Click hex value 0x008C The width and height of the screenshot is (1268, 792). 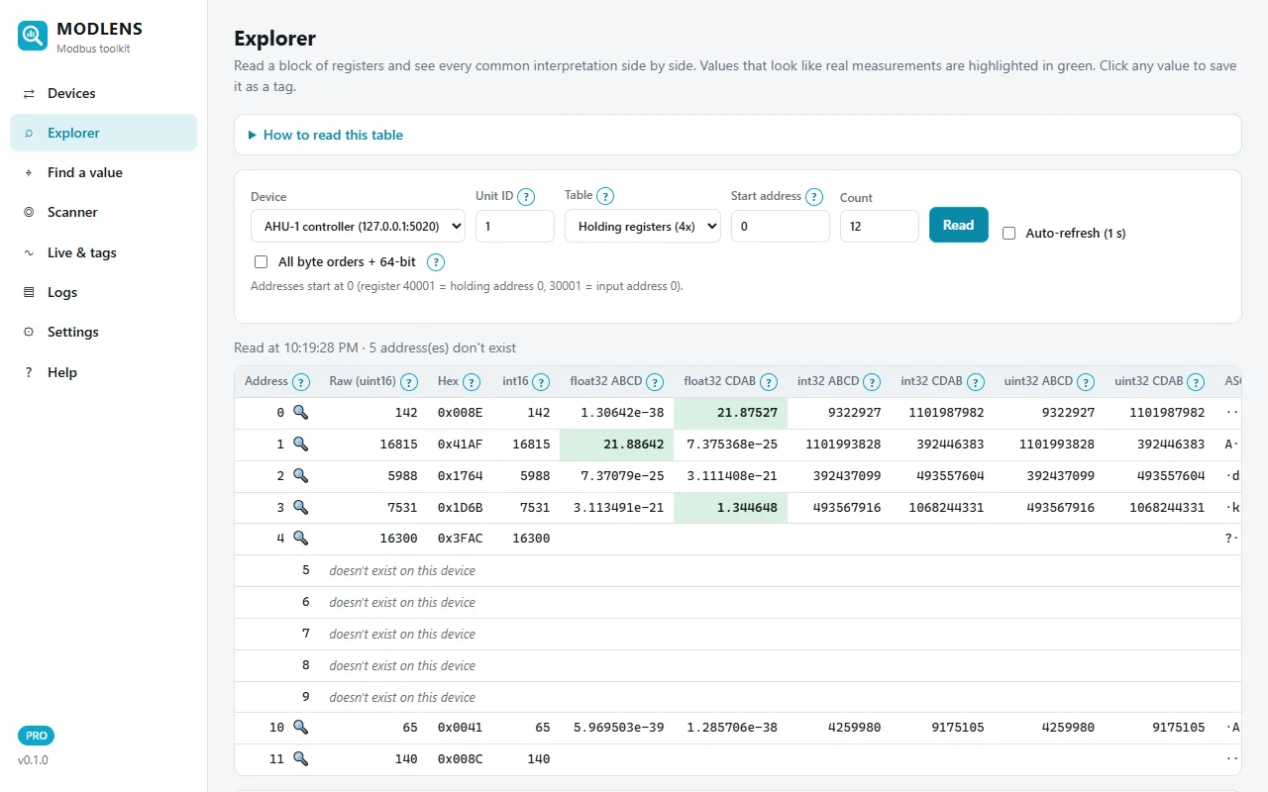click(462, 759)
